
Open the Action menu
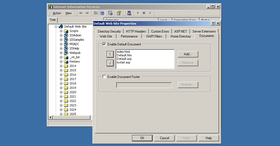click(x=57, y=13)
